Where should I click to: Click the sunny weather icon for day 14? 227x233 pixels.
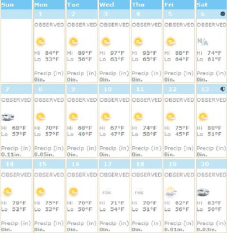click(x=8, y=192)
